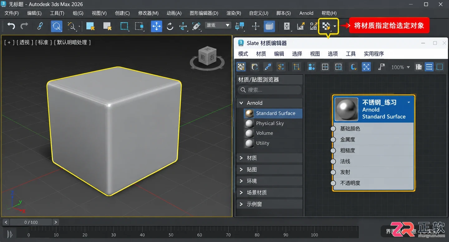Open the 100% zoom dropdown in Slate
The height and width of the screenshot is (242, 449).
click(401, 67)
